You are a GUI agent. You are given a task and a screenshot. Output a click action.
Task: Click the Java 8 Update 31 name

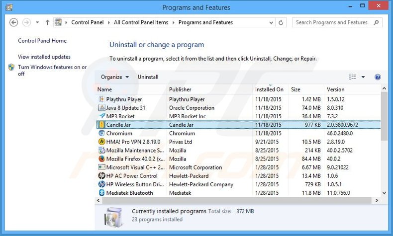(x=125, y=108)
